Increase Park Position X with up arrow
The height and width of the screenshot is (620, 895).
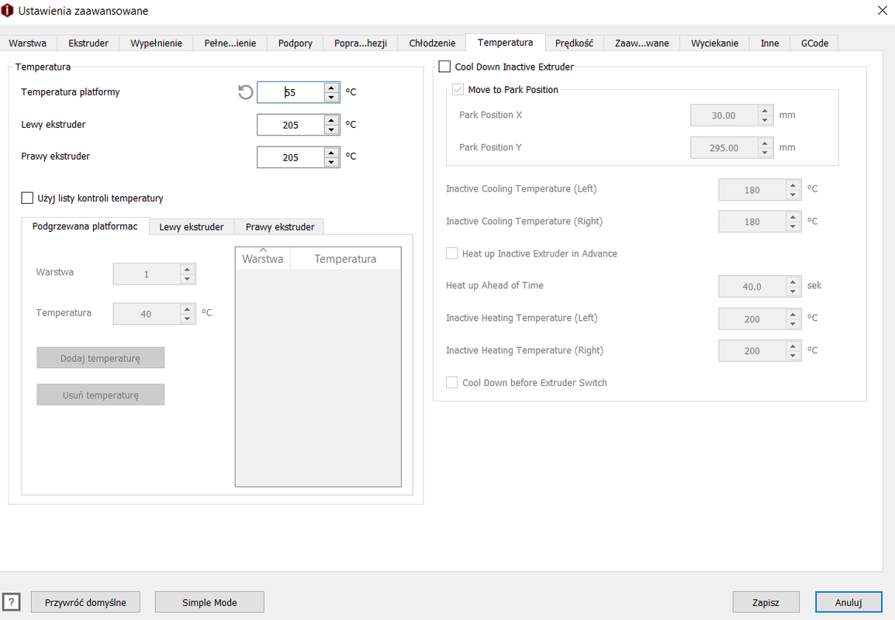coord(765,110)
